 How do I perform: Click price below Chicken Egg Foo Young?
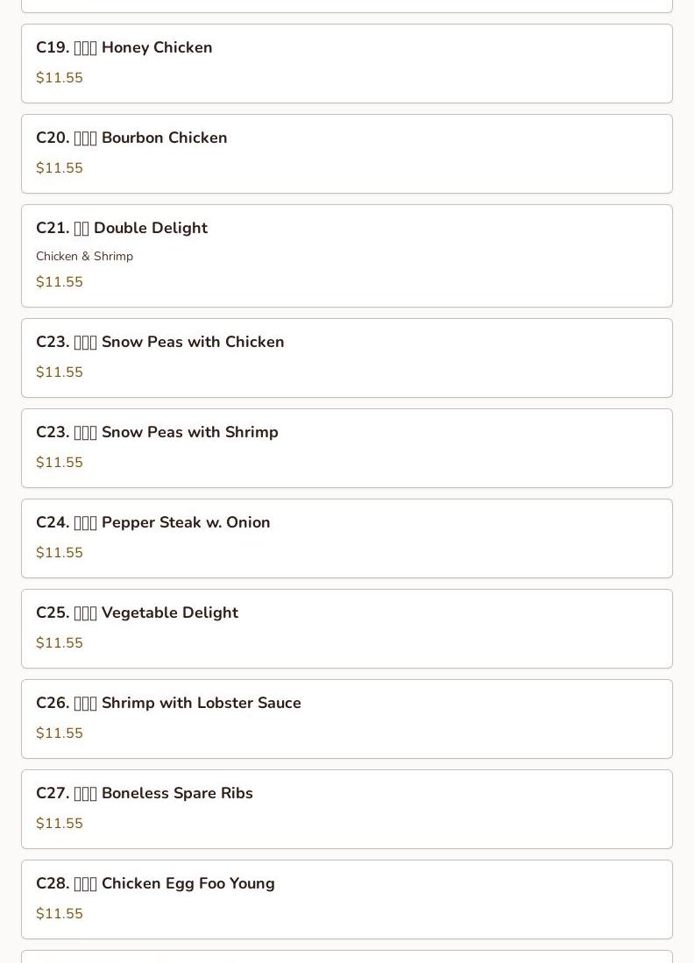(x=60, y=914)
